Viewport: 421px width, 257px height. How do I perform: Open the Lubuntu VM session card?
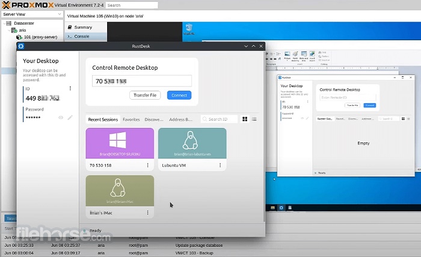pyautogui.click(x=192, y=144)
